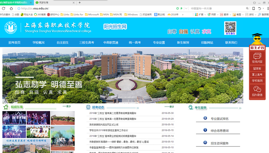This screenshot has height=153, width=269.
Task: Open the 游戏 games dropdown
Action: pyautogui.click(x=251, y=15)
